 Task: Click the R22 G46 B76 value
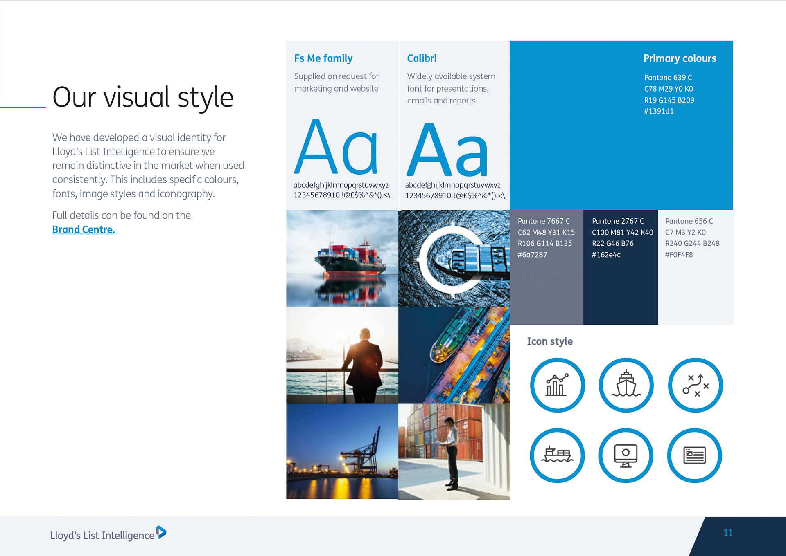(612, 244)
